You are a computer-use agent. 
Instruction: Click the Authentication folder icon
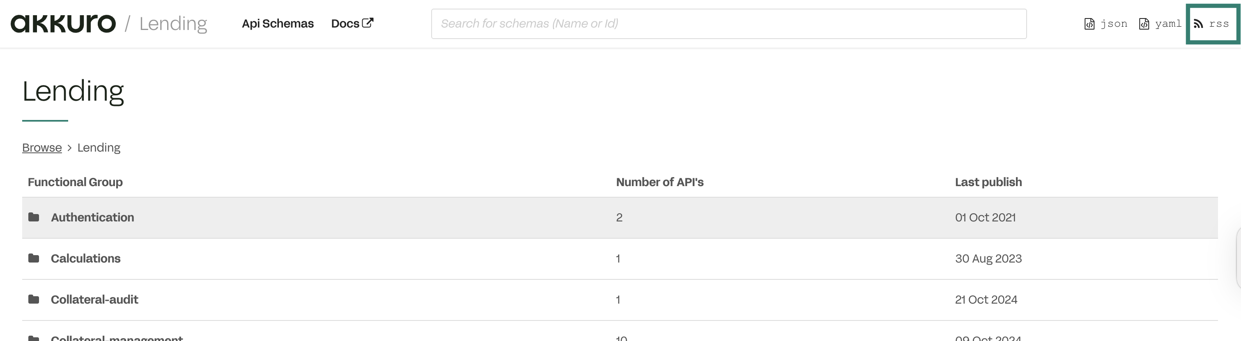pyautogui.click(x=34, y=217)
